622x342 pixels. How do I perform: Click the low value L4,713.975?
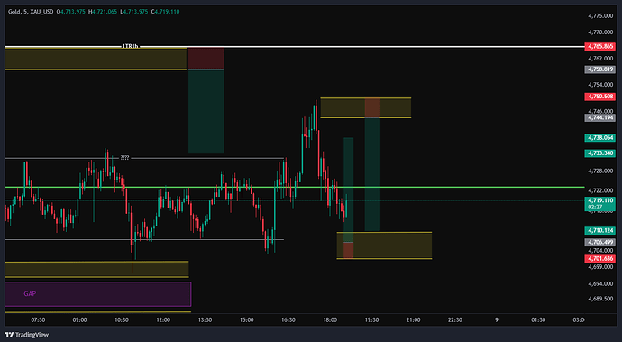[134, 12]
